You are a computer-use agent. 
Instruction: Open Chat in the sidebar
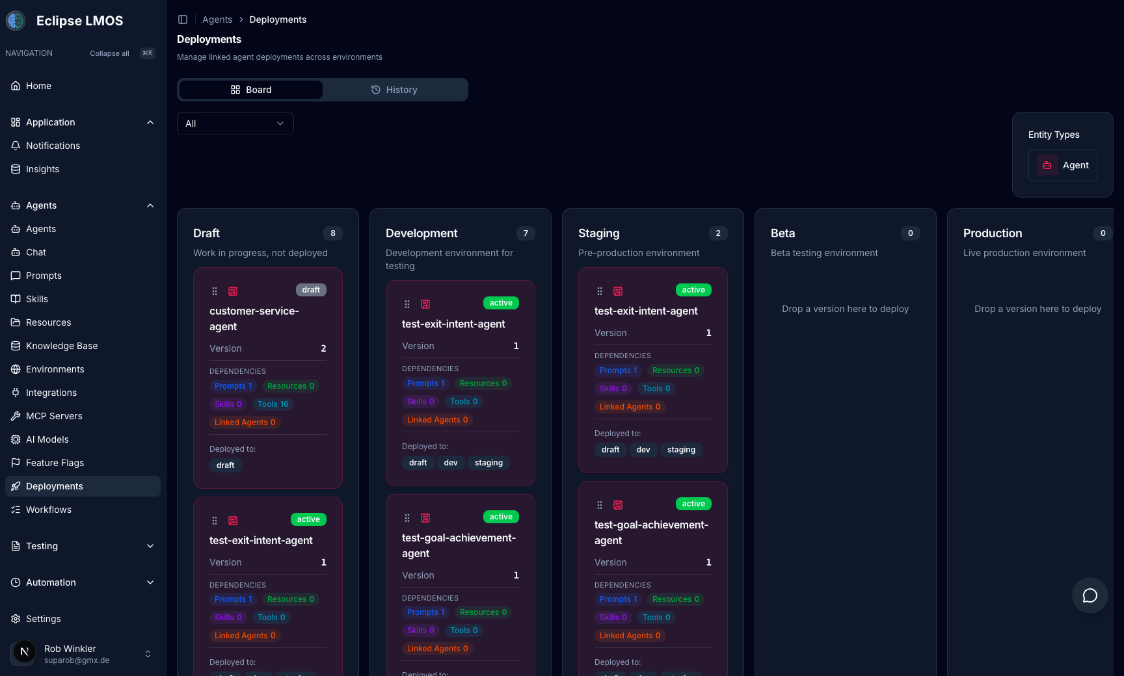[x=83, y=252]
